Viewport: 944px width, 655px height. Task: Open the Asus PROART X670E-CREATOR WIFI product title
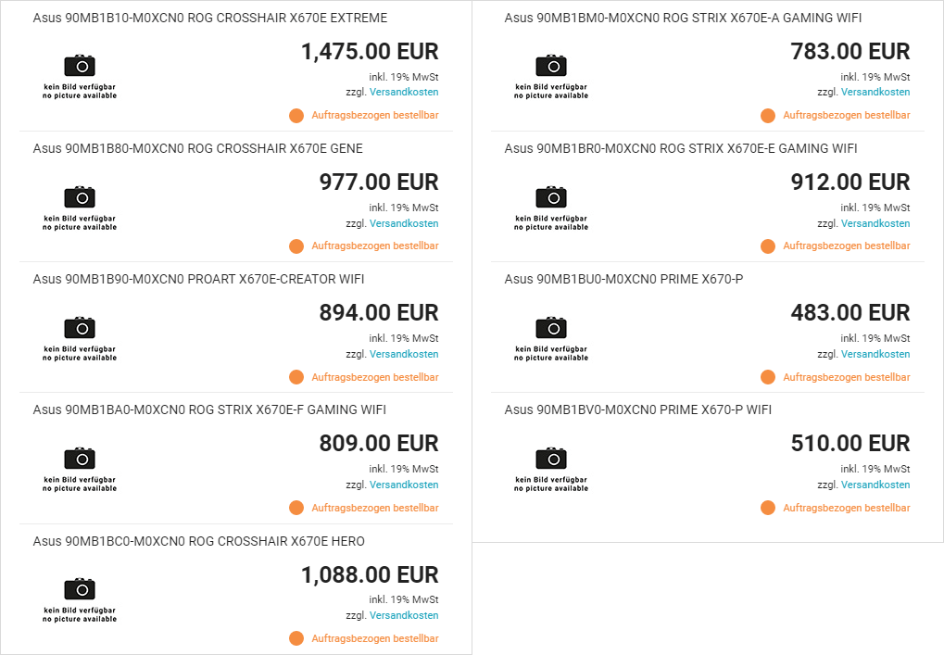coord(198,280)
